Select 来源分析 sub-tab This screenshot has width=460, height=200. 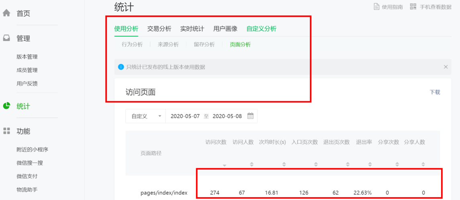coord(168,44)
